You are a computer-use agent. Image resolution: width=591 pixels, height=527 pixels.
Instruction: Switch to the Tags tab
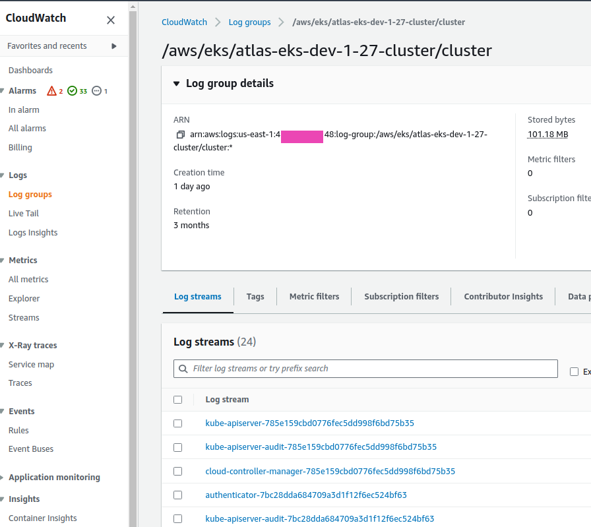pos(255,297)
